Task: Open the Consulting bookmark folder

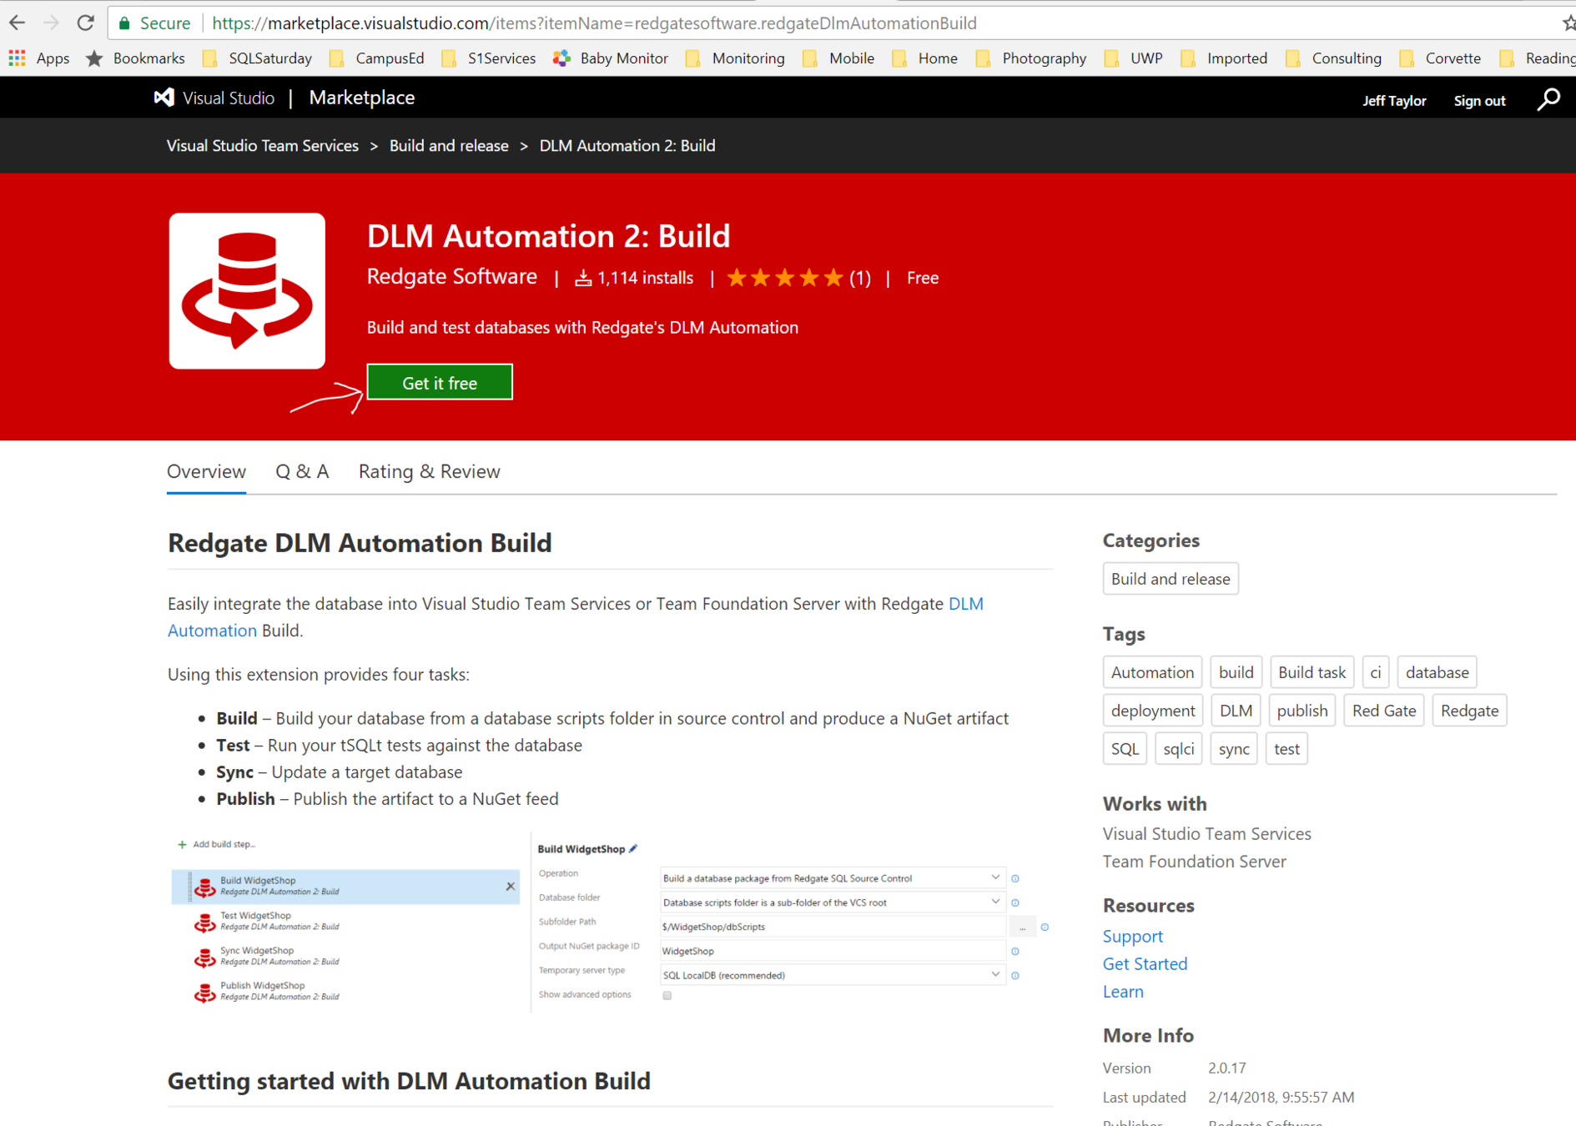Action: 1333,58
